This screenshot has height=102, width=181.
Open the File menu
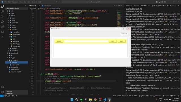click(x=6, y=2)
